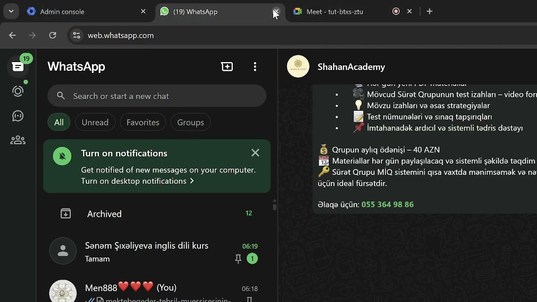537x302 pixels.
Task: Filter chats by Groups
Action: 190,122
